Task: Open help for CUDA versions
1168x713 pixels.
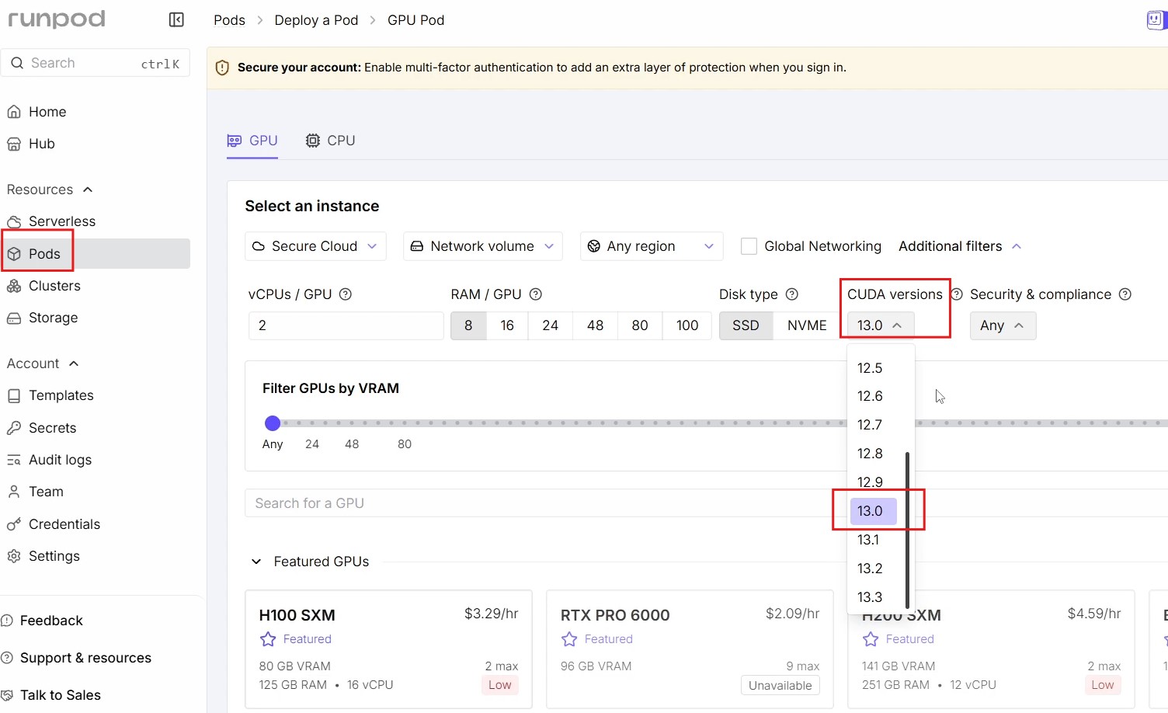Action: click(x=957, y=294)
